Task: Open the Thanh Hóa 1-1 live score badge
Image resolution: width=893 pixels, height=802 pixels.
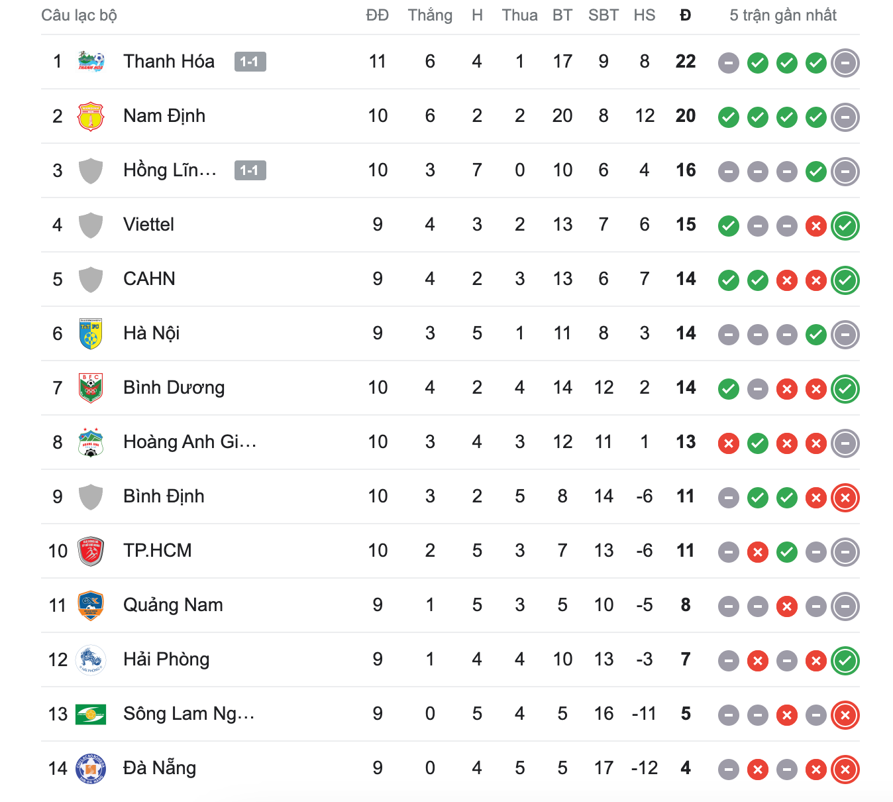Action: point(250,62)
